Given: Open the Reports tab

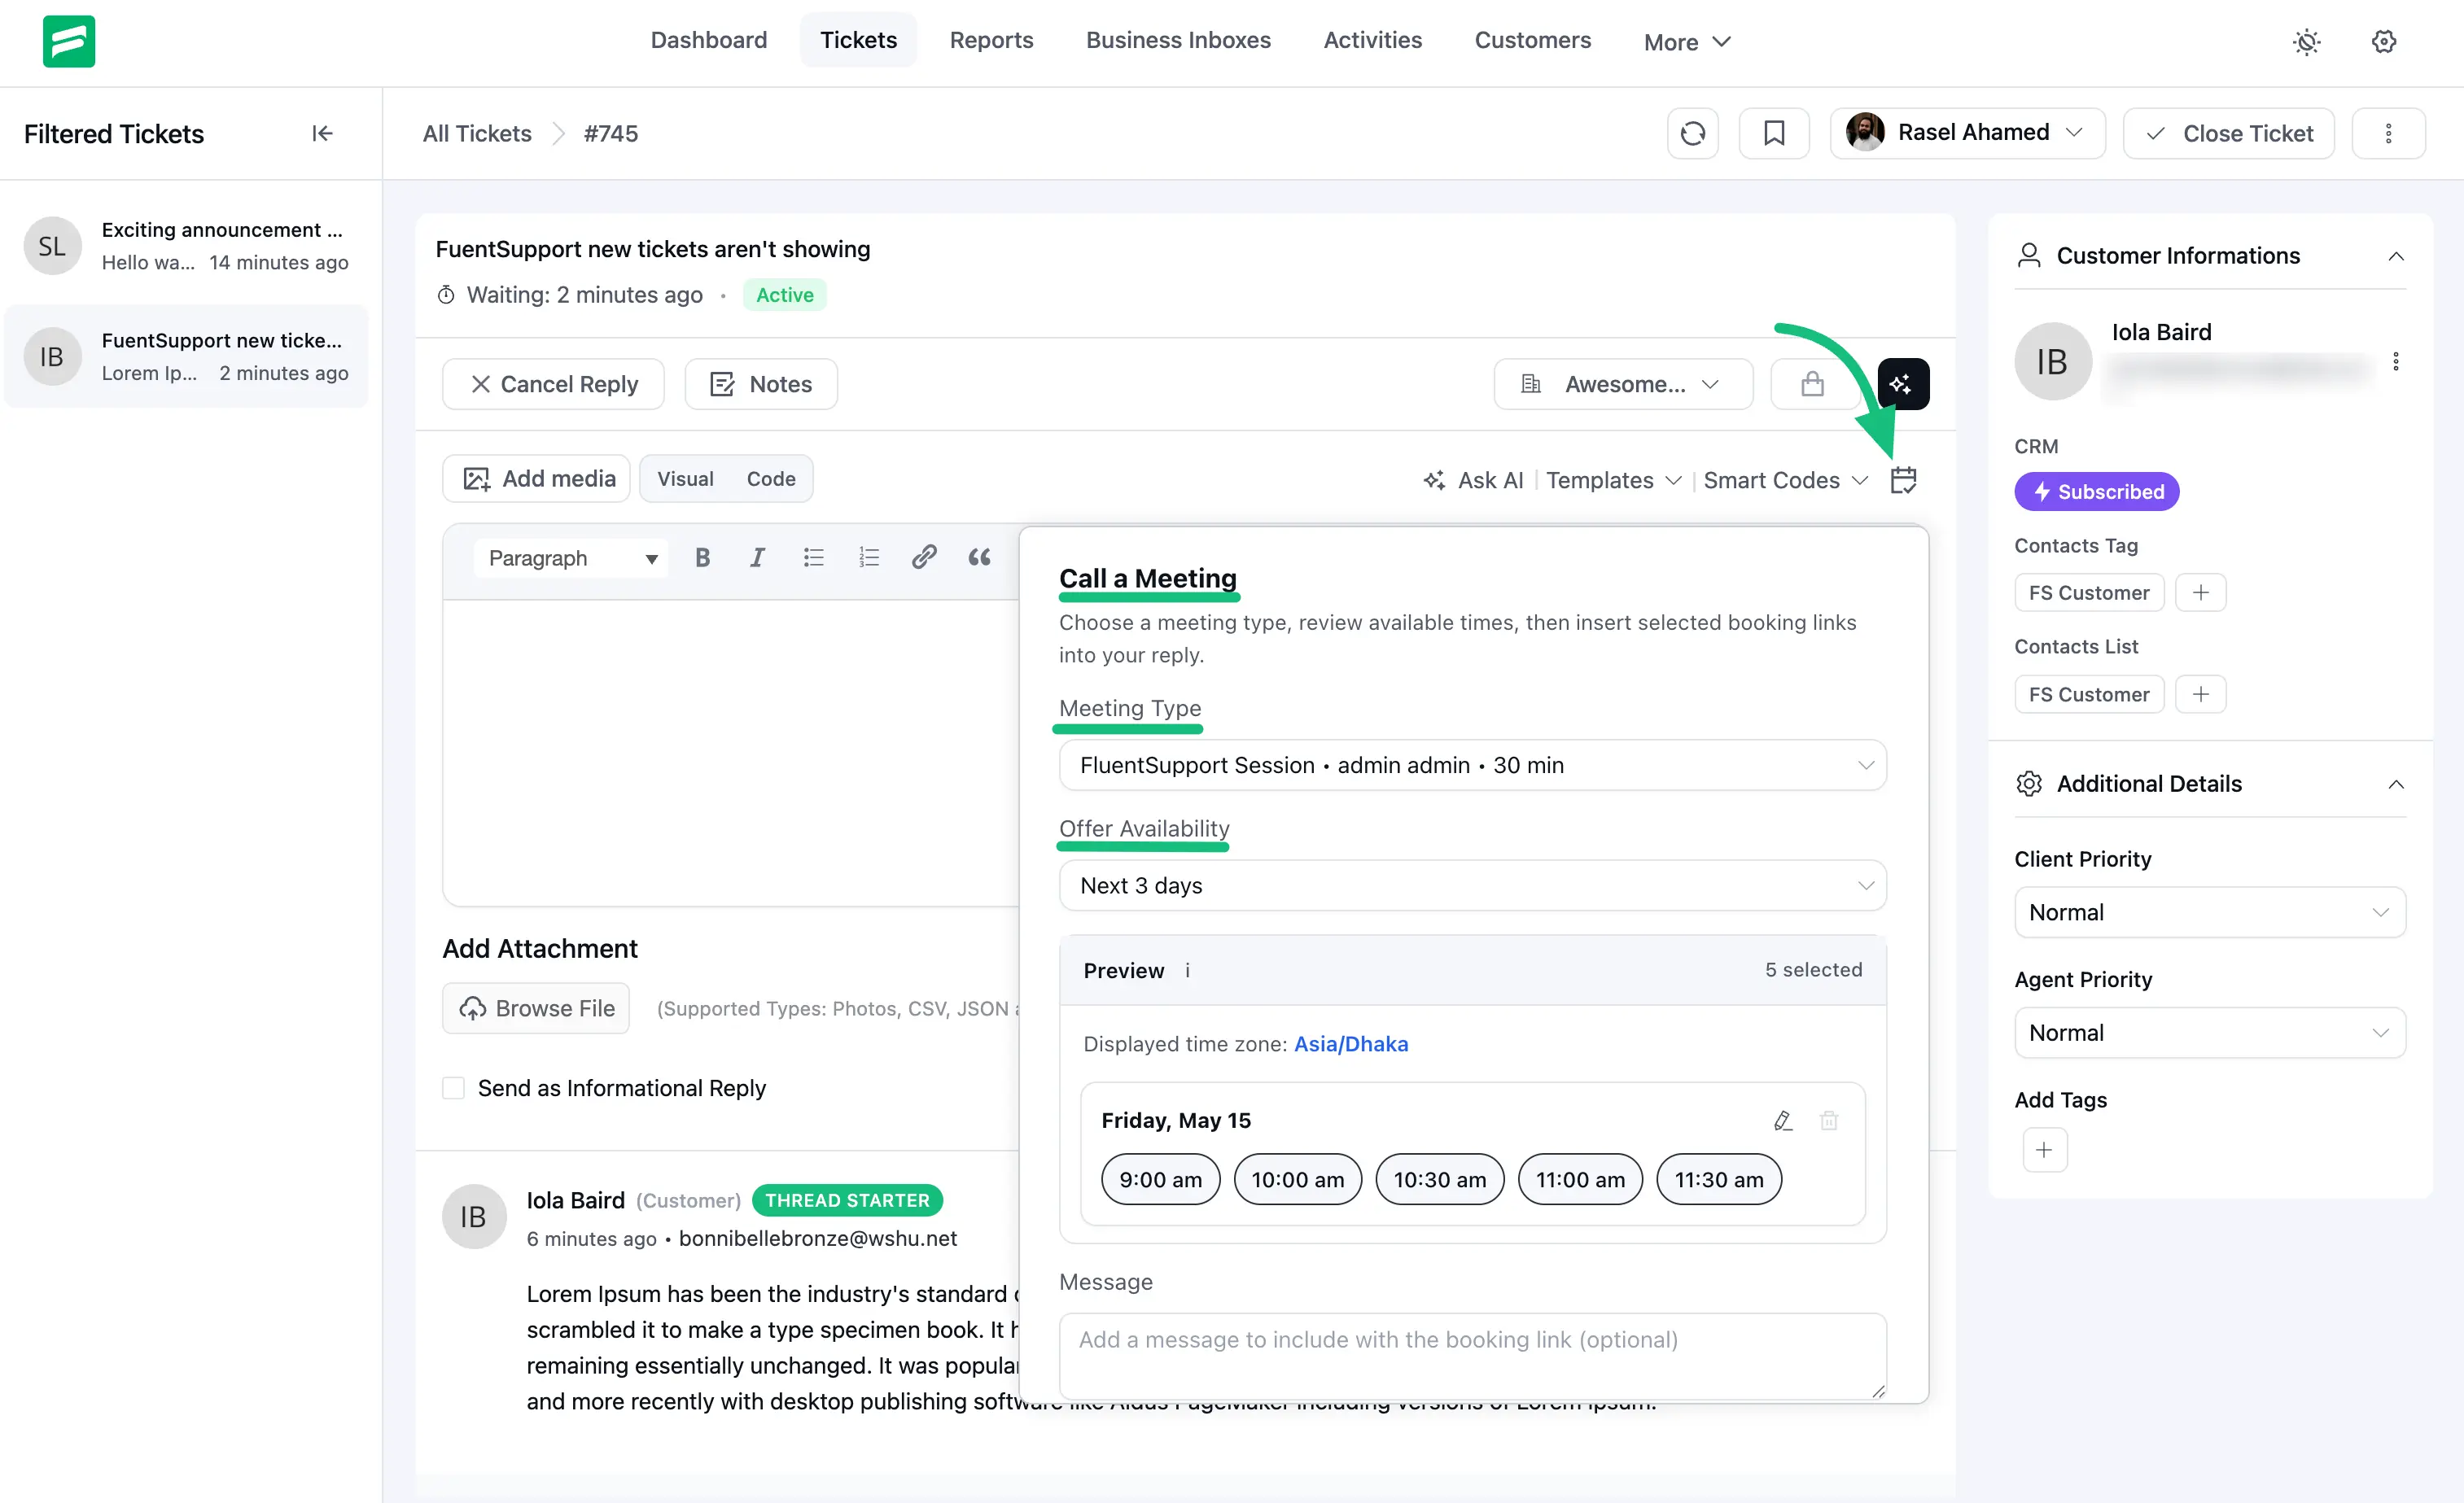Looking at the screenshot, I should point(991,40).
